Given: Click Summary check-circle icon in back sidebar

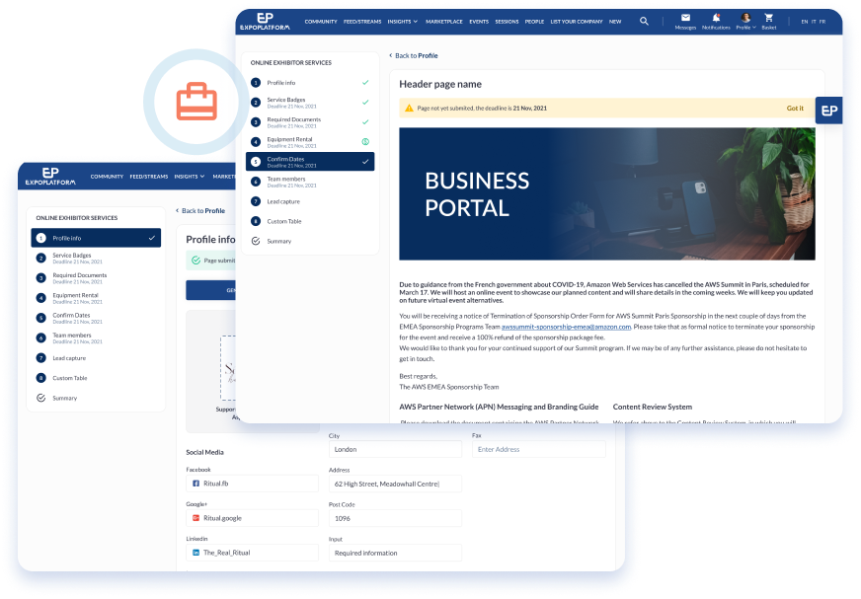Looking at the screenshot, I should pos(40,398).
